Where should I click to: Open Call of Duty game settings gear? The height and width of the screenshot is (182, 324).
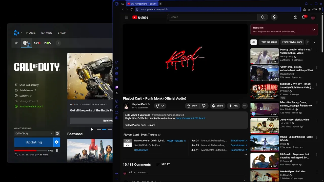tap(57, 142)
